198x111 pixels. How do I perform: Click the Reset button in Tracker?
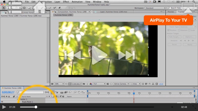(x=175, y=44)
